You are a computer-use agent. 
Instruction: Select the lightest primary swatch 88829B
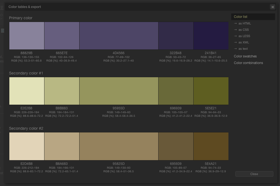[27, 36]
